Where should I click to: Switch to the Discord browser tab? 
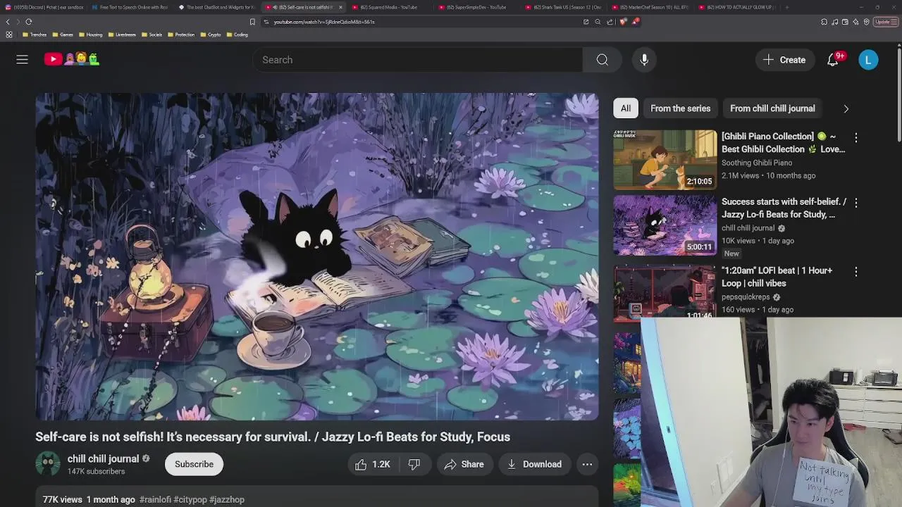point(44,7)
